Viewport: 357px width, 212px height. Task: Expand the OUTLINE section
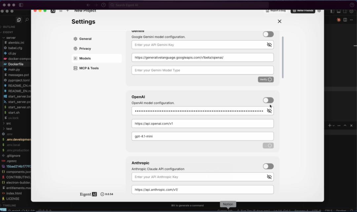pos(16,27)
